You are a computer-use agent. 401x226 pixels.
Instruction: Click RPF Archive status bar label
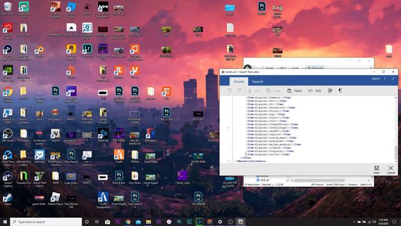click(317, 185)
